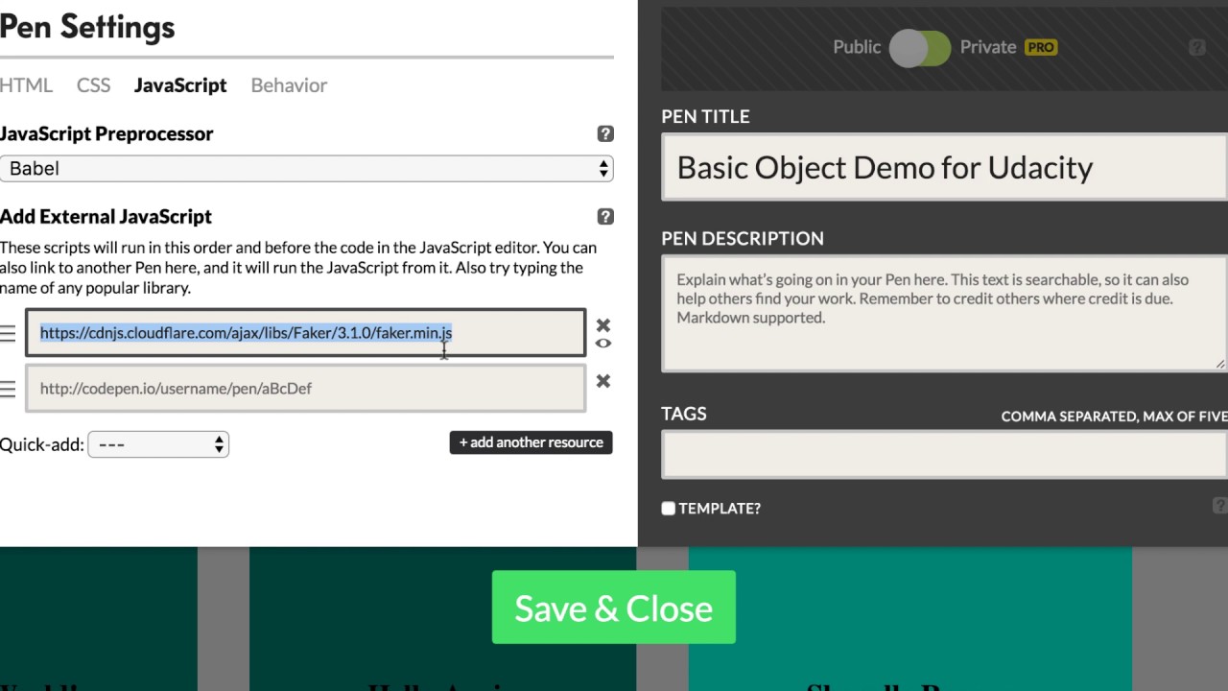Image resolution: width=1228 pixels, height=691 pixels.
Task: Switch to HTML settings tab
Action: [x=26, y=85]
